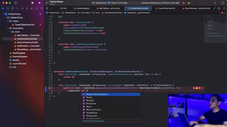Jump to next issue in jump bar
Screen dimensions: 227x127
(x=225, y=13)
